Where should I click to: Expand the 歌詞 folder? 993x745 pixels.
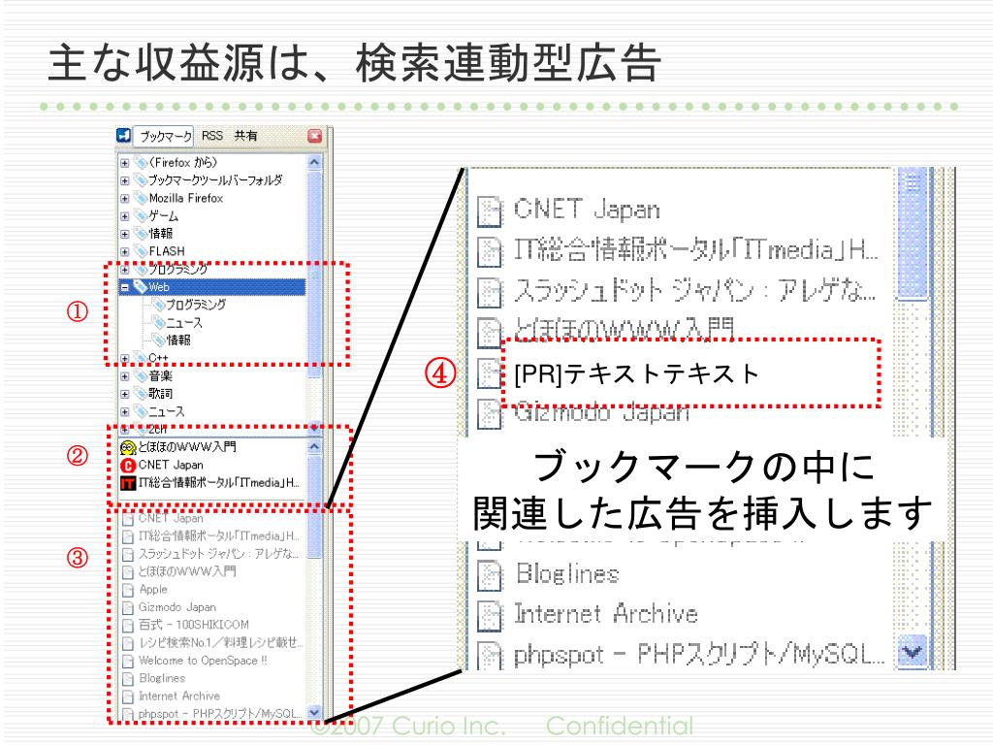pos(125,394)
